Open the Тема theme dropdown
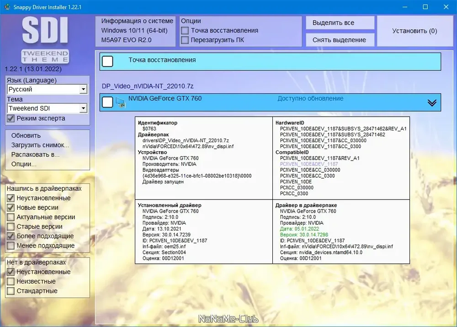The width and height of the screenshot is (457, 327). tap(47, 108)
